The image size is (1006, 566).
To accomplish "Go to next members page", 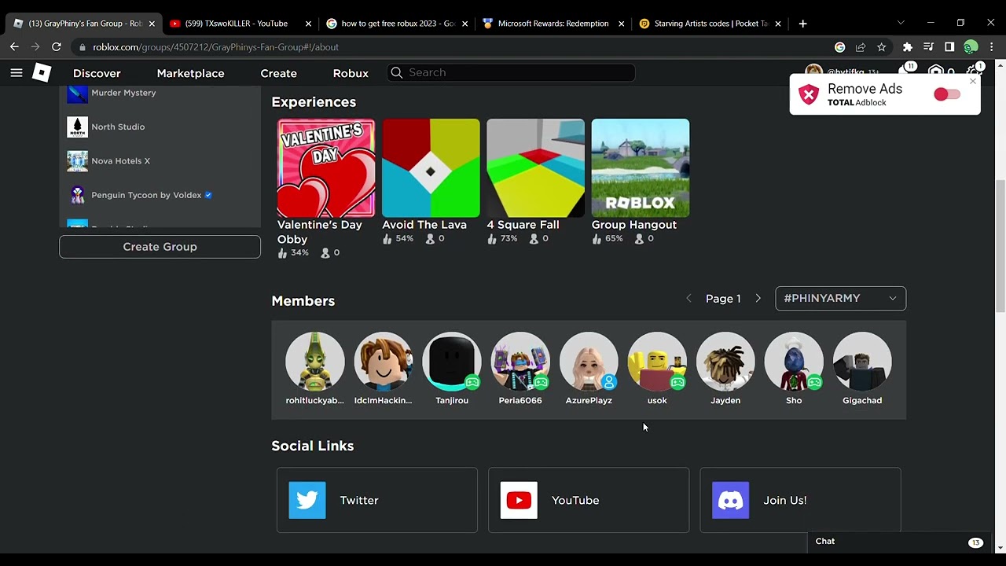I will tap(758, 299).
